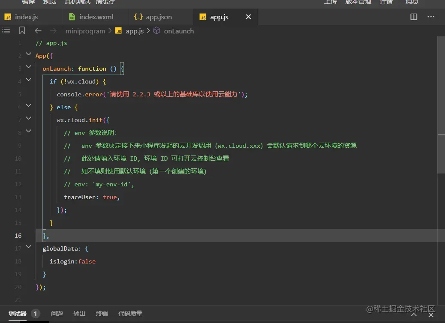445x323 pixels.
Task: Click the vertical editor scrollbar thumb
Action: [441, 105]
